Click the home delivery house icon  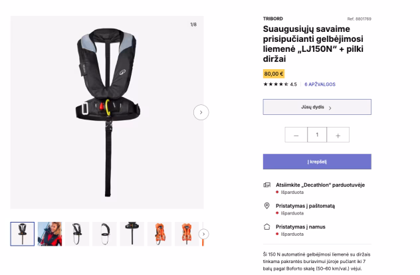[x=266, y=227]
